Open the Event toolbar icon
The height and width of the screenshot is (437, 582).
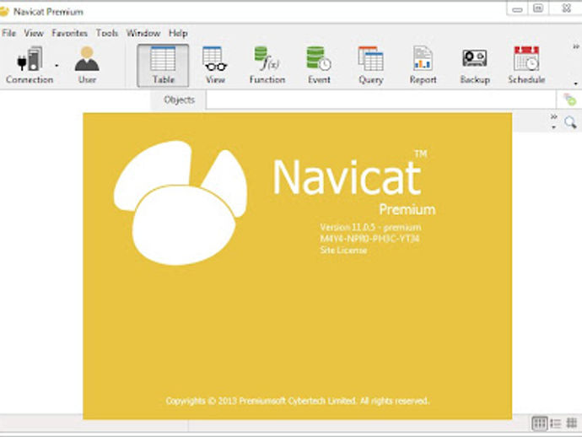[319, 65]
